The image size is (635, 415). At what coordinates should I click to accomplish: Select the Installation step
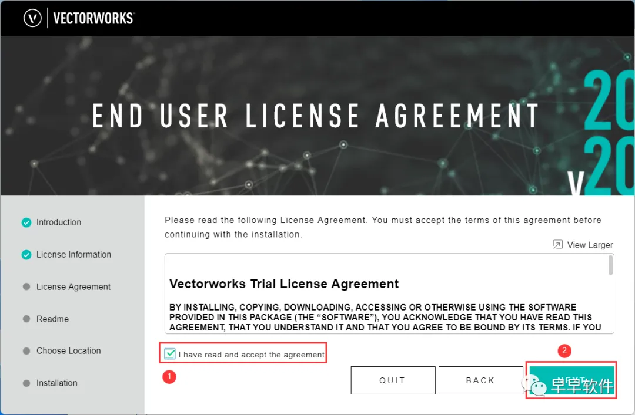[x=56, y=383]
